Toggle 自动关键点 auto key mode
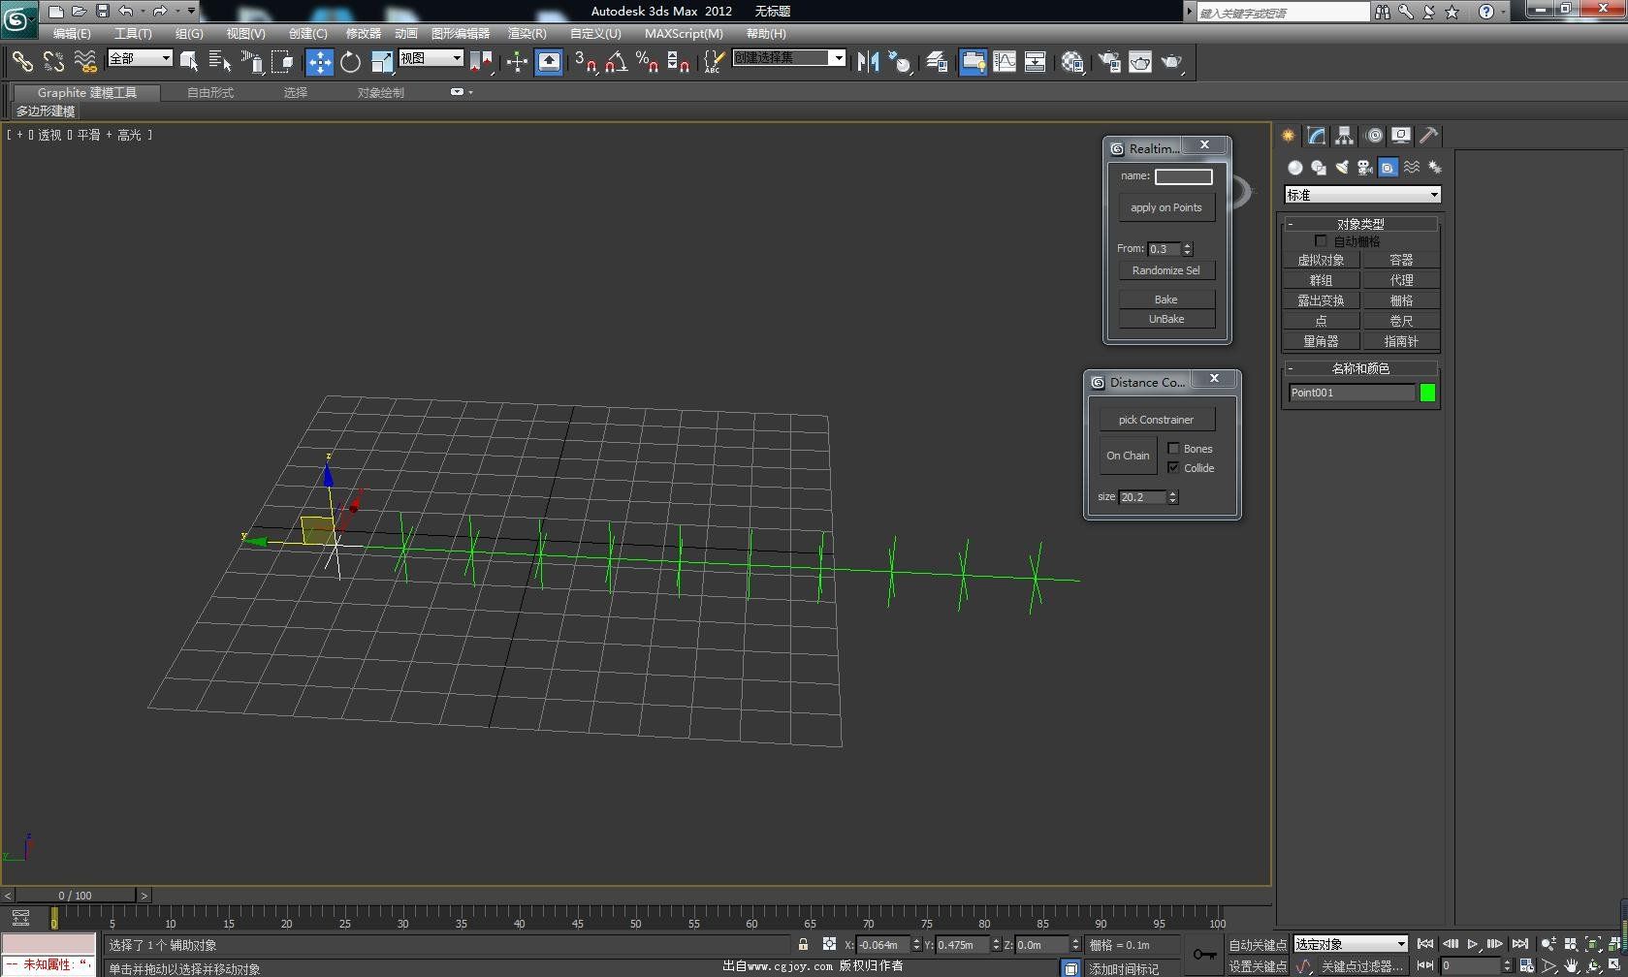The image size is (1628, 977). click(1258, 945)
